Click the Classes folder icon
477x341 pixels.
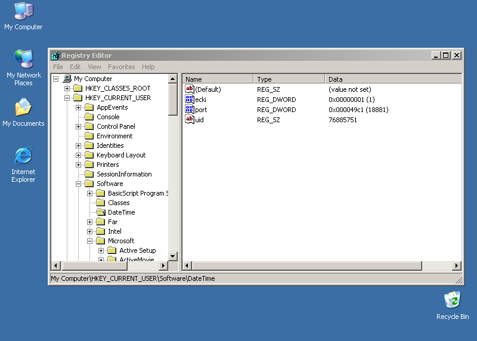pos(101,203)
